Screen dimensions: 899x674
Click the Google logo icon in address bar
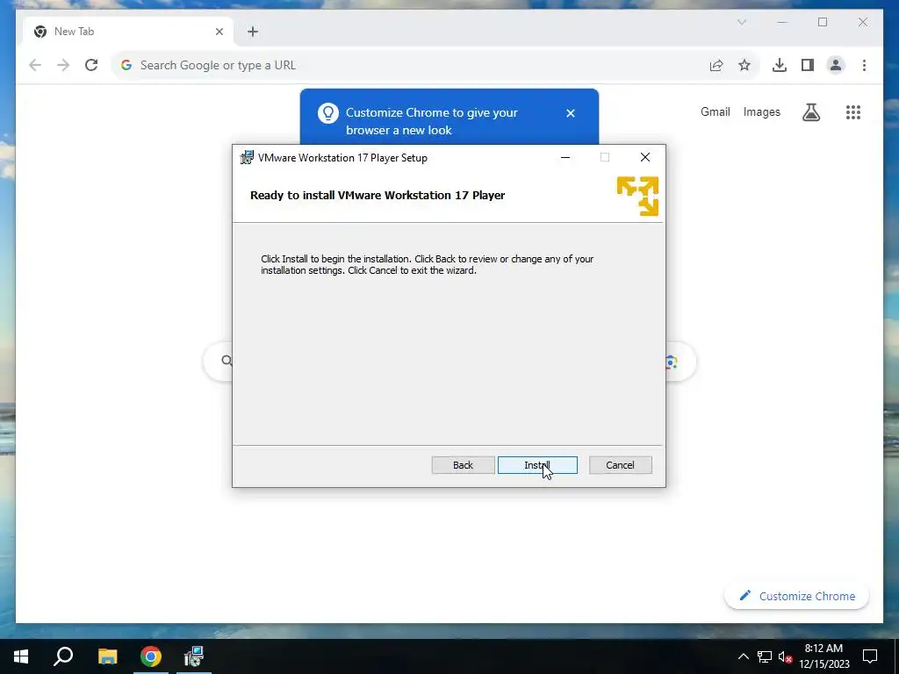[126, 65]
